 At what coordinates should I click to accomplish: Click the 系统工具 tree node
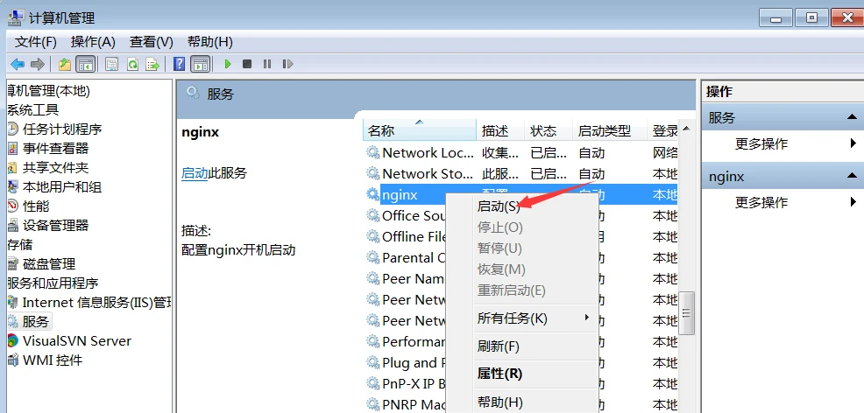click(33, 110)
